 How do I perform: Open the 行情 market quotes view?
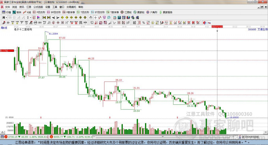[x=6, y=12]
